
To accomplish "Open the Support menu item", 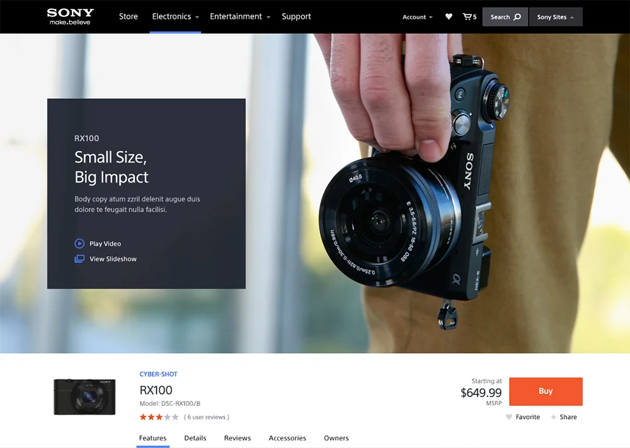I will [x=296, y=16].
